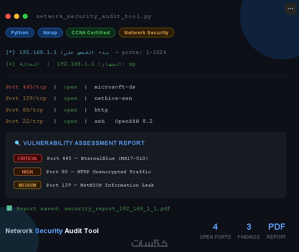Click the MEDIUM severity badge
299x252 pixels.
coord(27,185)
